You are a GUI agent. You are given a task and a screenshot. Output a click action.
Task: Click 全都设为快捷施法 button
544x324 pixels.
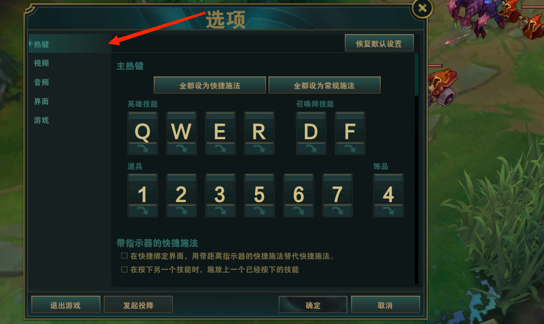pos(210,85)
